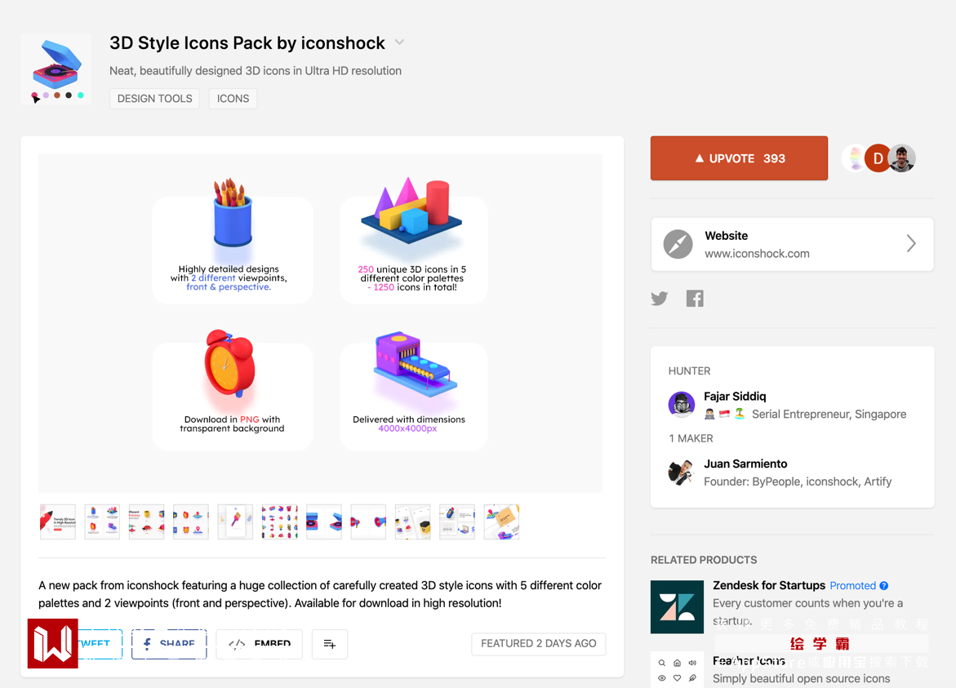
Task: Click the Zendesk for Startups logo
Action: (x=677, y=606)
